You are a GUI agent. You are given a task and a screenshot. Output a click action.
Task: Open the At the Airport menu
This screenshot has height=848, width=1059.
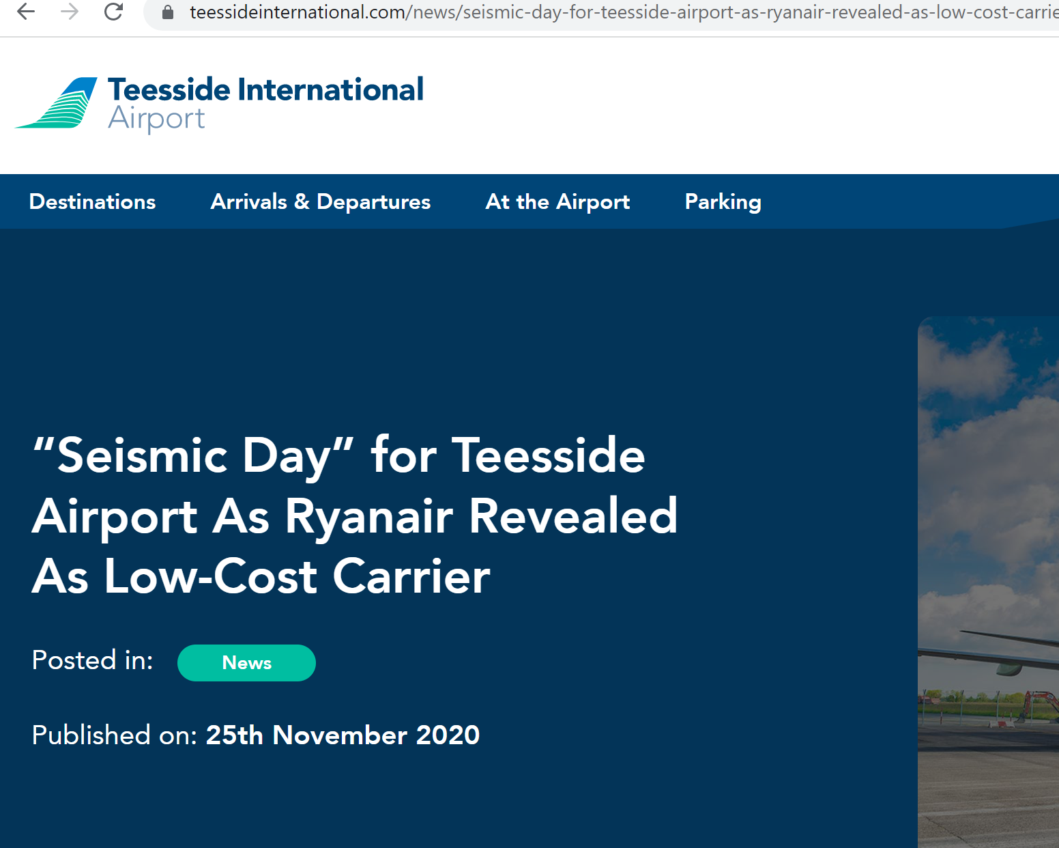(557, 201)
